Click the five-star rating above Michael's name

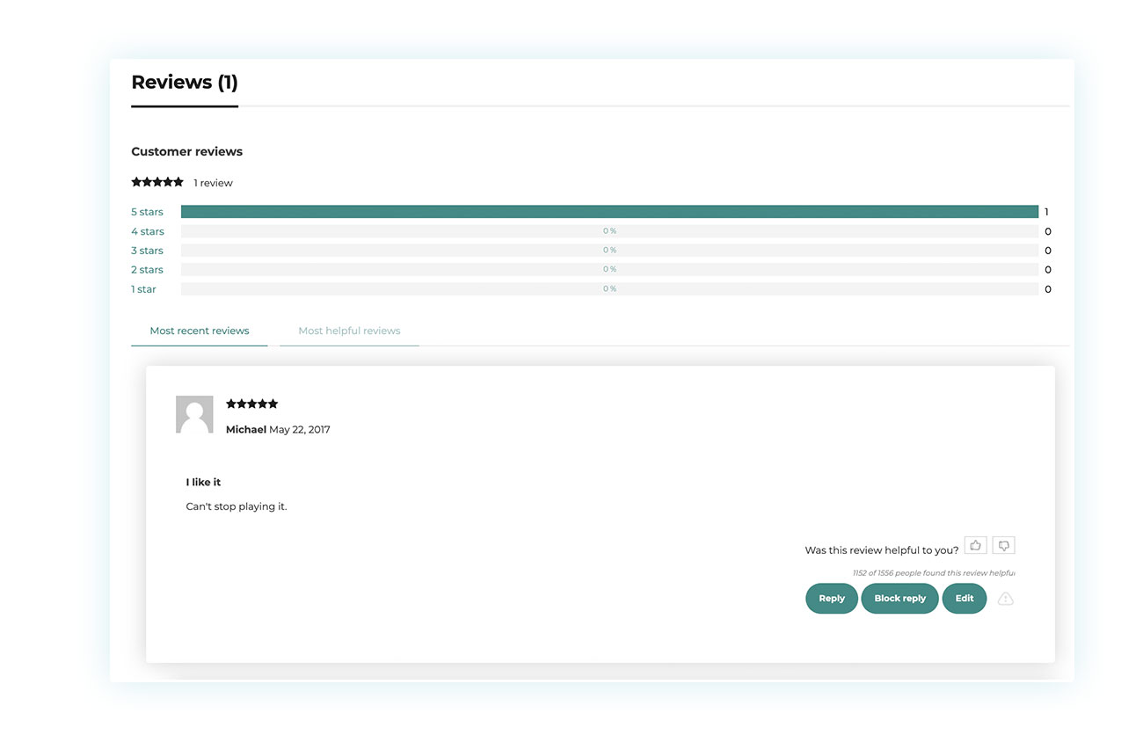click(x=252, y=404)
